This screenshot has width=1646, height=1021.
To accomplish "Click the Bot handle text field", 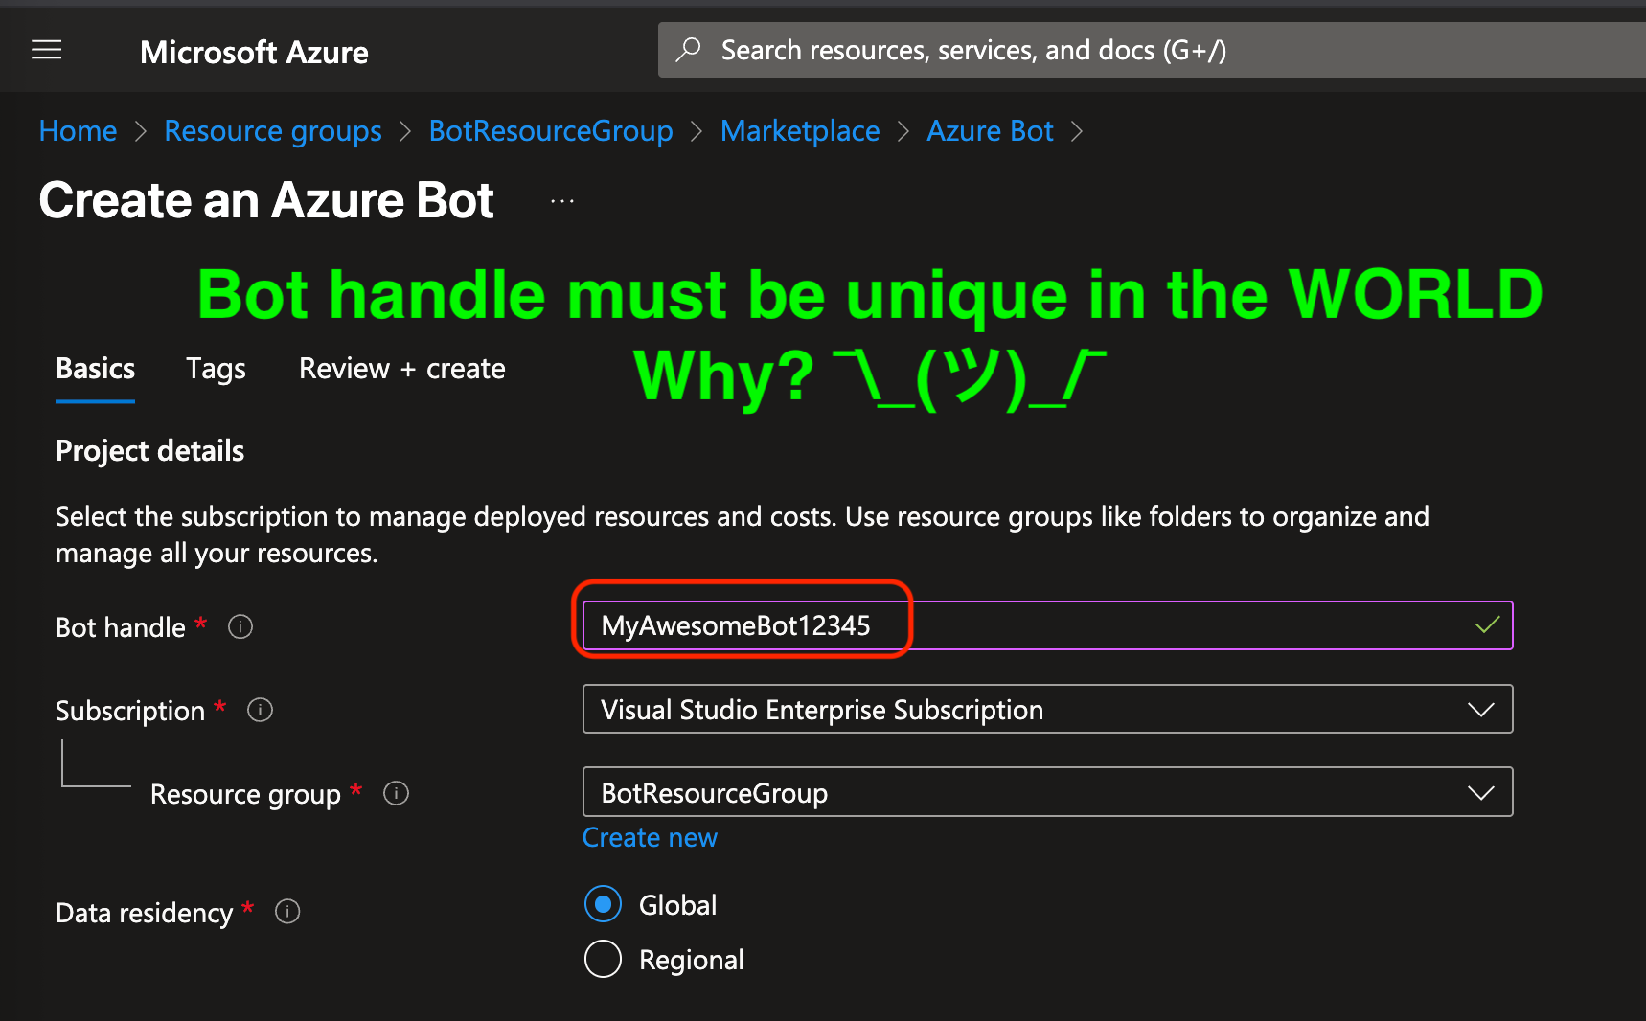I will coord(1047,625).
